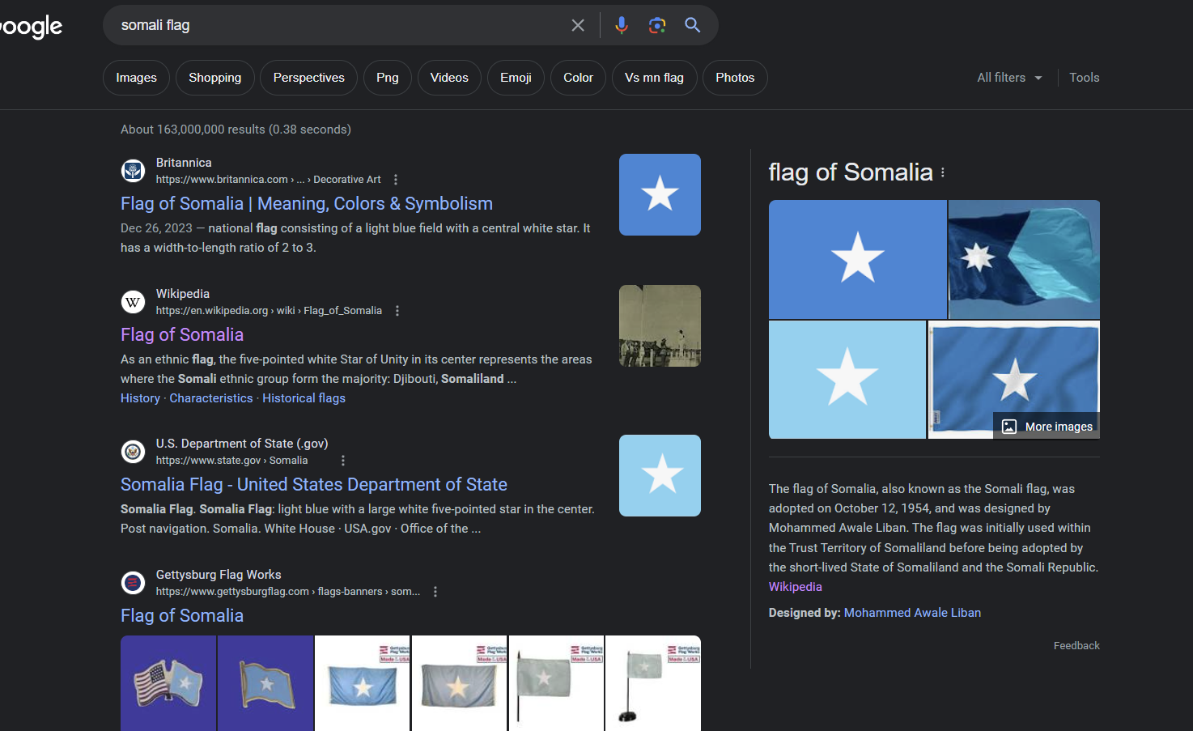Open the Mohammed Awale Liban designer link

point(912,613)
